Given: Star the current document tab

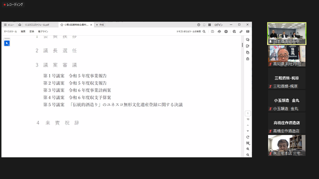Looking at the screenshot, I should 62,25.
